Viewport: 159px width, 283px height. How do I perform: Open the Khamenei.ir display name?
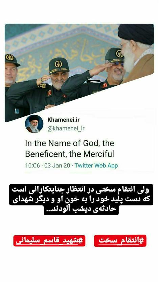64,120
